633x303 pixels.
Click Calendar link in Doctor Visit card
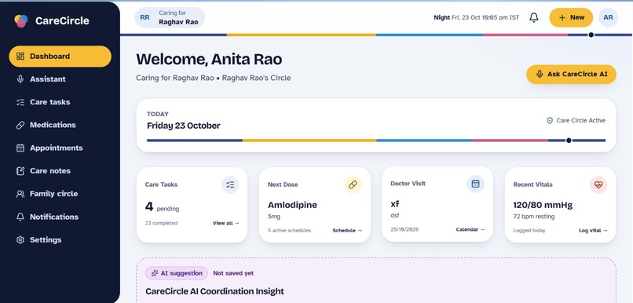470,229
